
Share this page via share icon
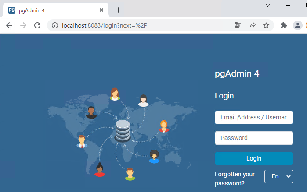click(x=252, y=25)
